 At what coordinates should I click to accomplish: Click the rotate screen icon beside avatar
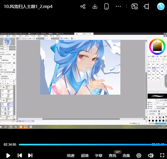(146, 7)
